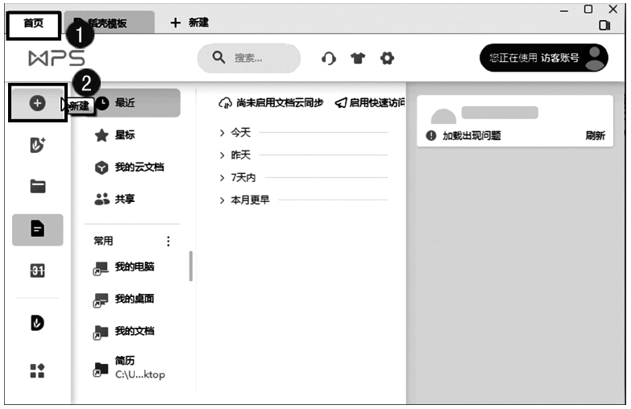Open the apps grid icon in sidebar

click(37, 370)
